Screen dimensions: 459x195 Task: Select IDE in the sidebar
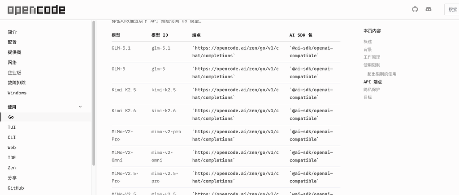(12, 157)
